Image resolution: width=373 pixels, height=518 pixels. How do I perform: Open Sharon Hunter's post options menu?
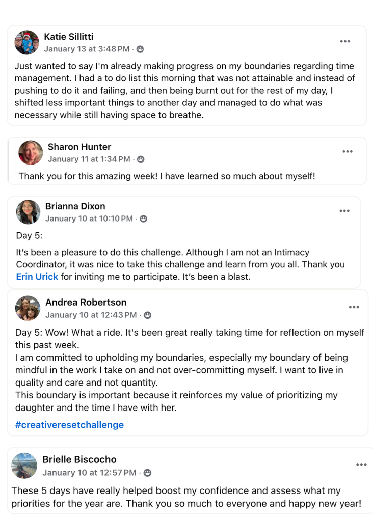point(348,151)
